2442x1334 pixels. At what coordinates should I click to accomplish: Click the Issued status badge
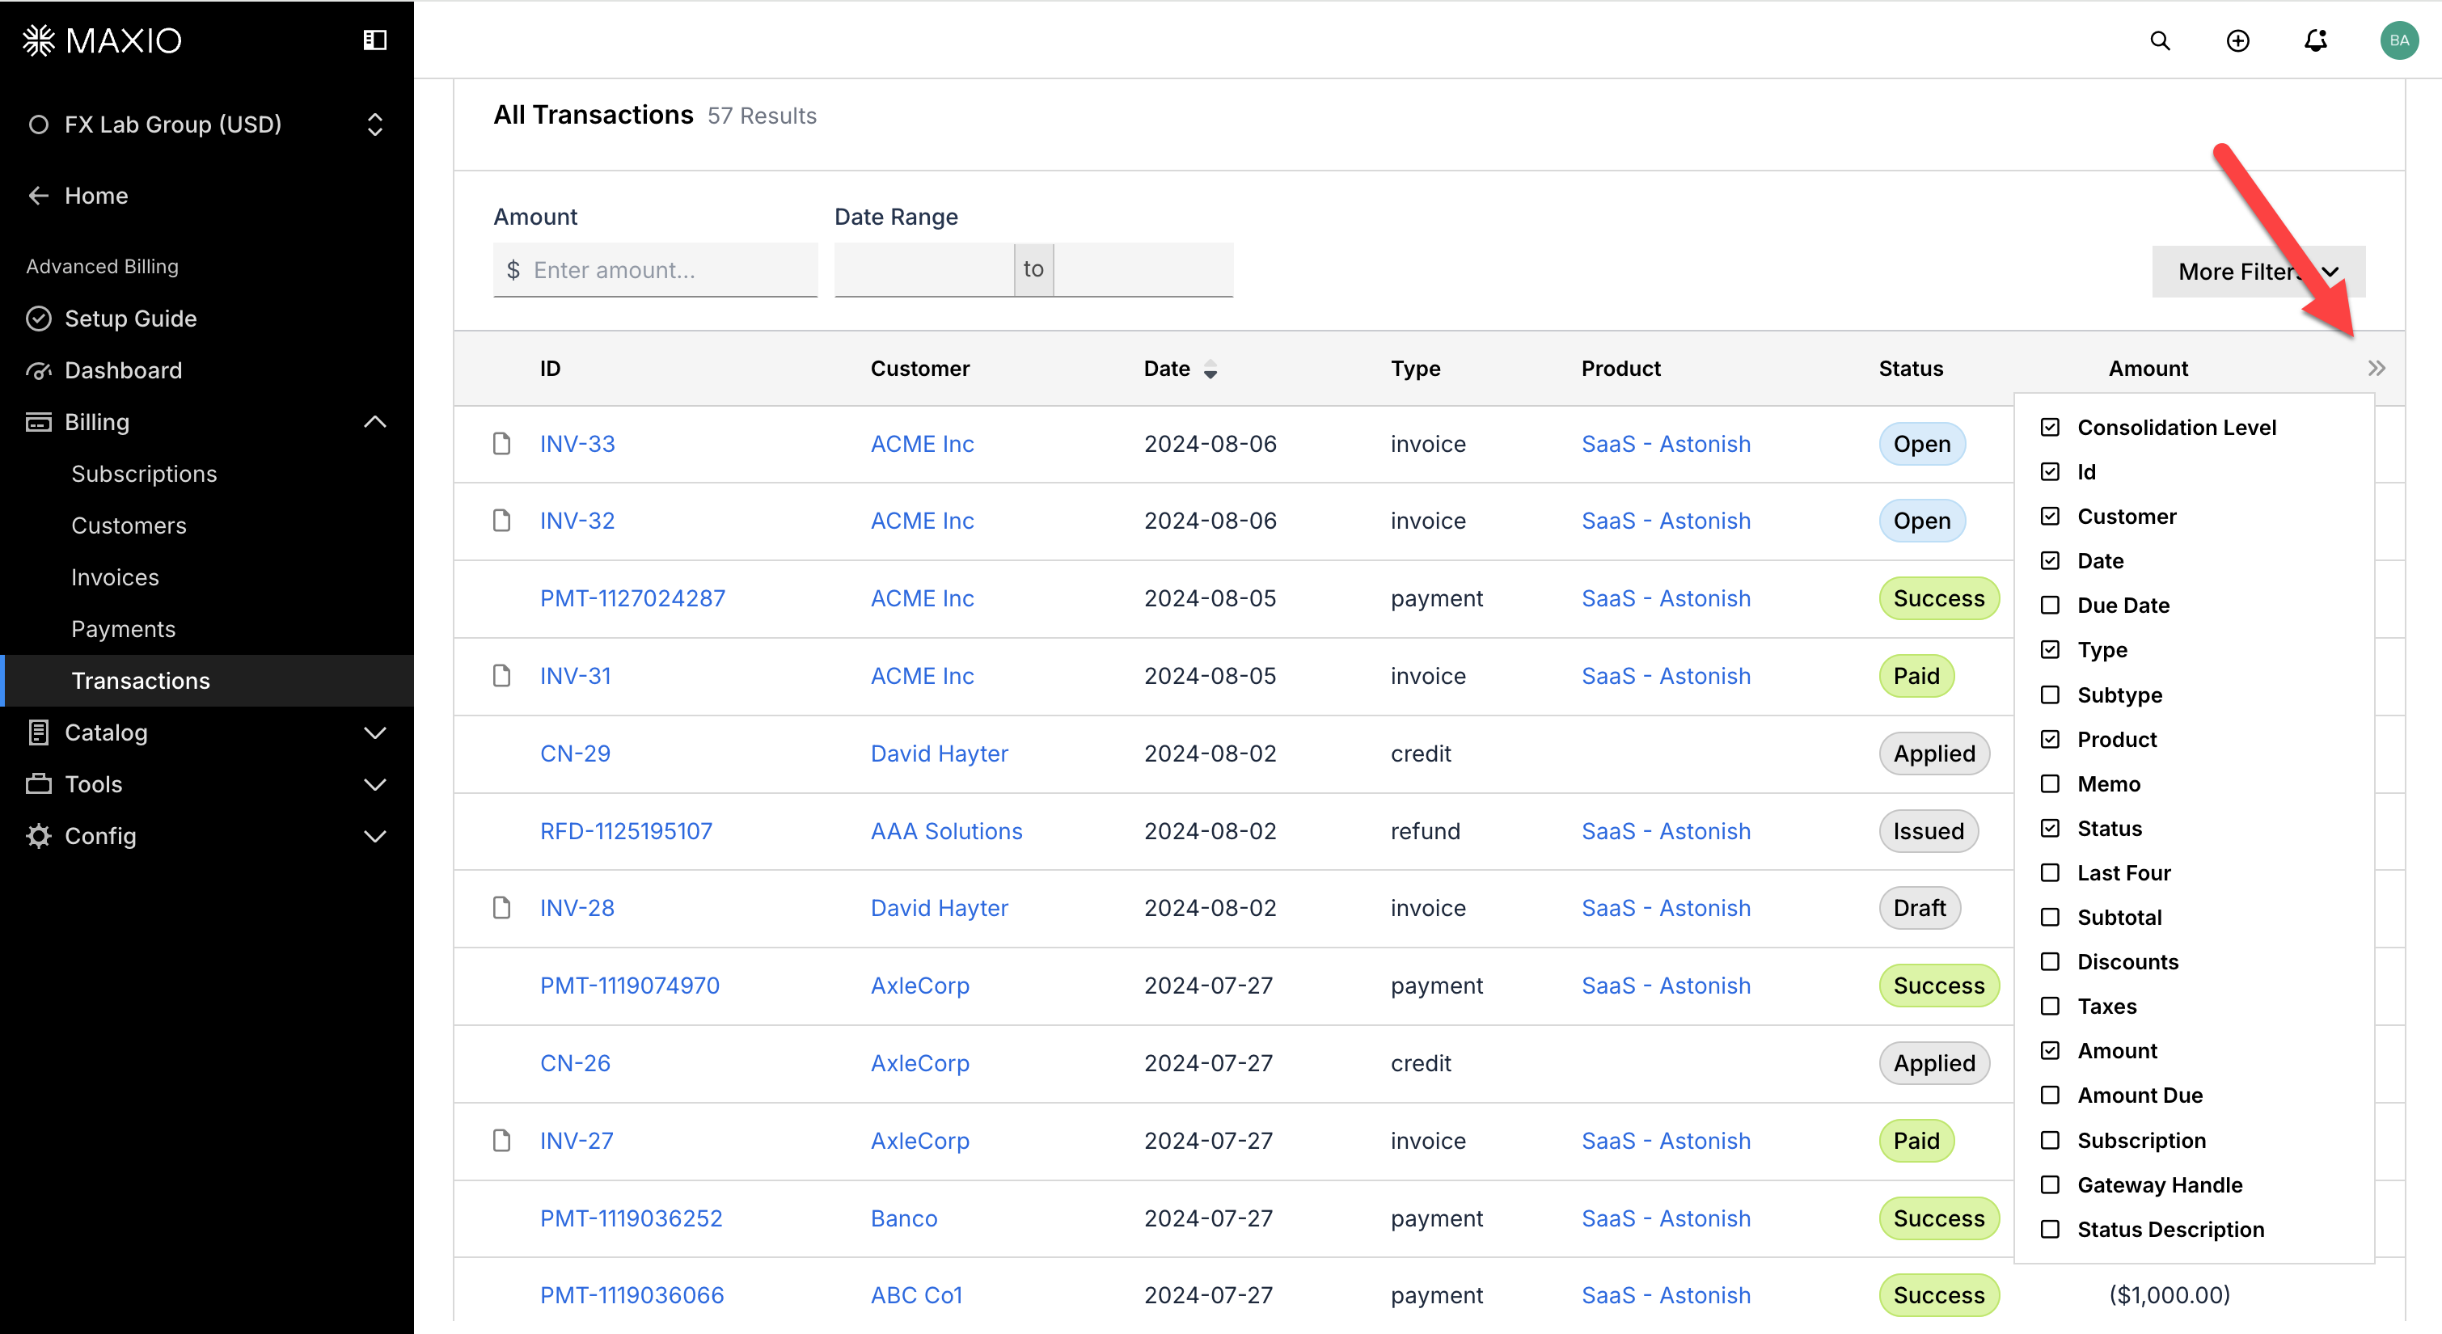click(1929, 831)
